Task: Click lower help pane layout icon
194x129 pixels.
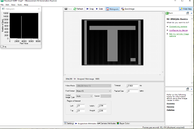Action: tap(187, 89)
